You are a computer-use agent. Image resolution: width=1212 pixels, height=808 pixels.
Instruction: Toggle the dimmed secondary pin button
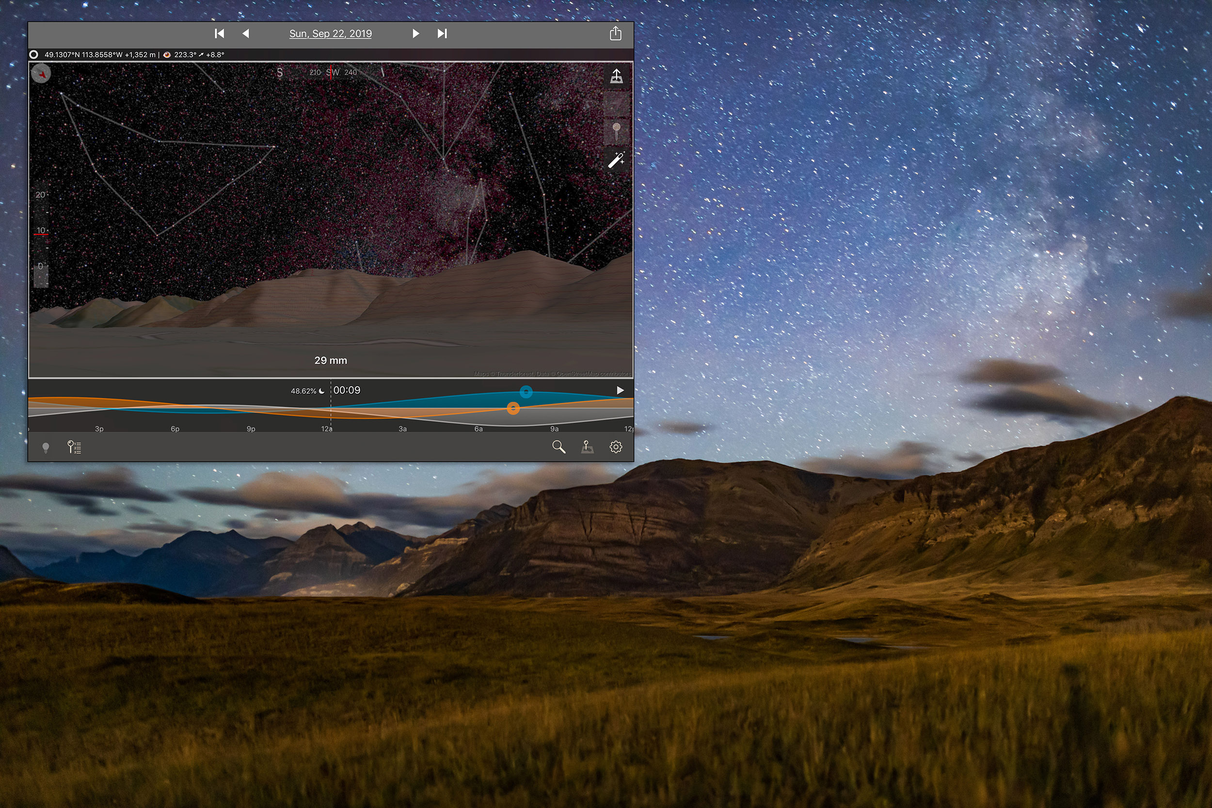616,131
